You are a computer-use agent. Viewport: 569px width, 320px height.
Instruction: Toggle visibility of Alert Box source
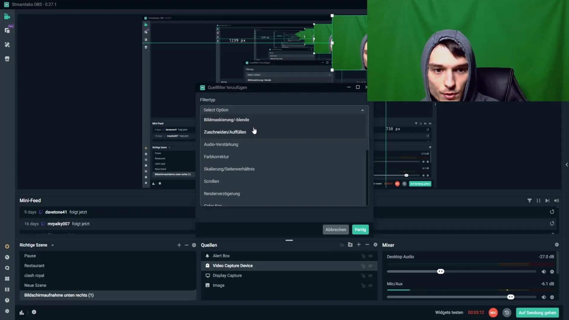[x=370, y=256]
